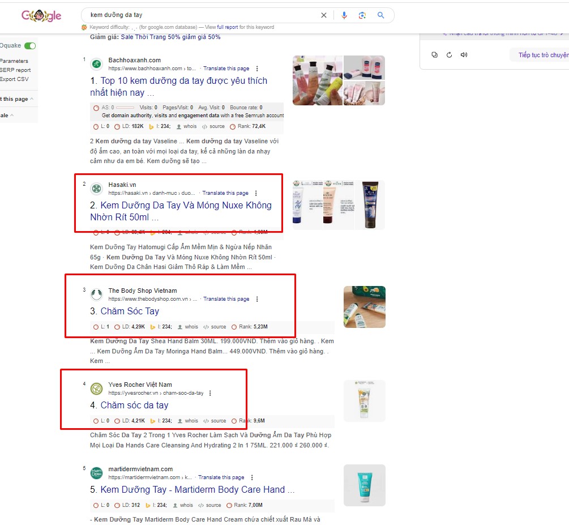This screenshot has width=569, height=525.
Task: Clear the search query with the X icon
Action: [x=324, y=15]
